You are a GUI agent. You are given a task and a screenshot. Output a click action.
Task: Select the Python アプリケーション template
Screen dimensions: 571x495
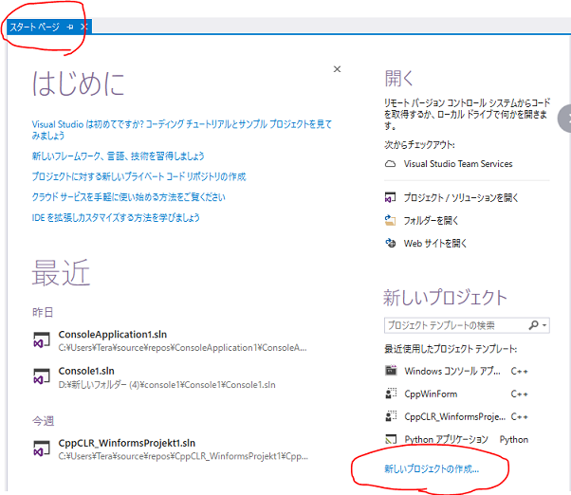click(456, 439)
